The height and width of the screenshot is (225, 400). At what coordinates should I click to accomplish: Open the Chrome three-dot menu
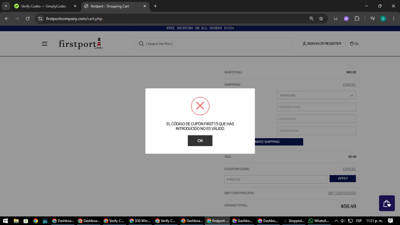(394, 19)
